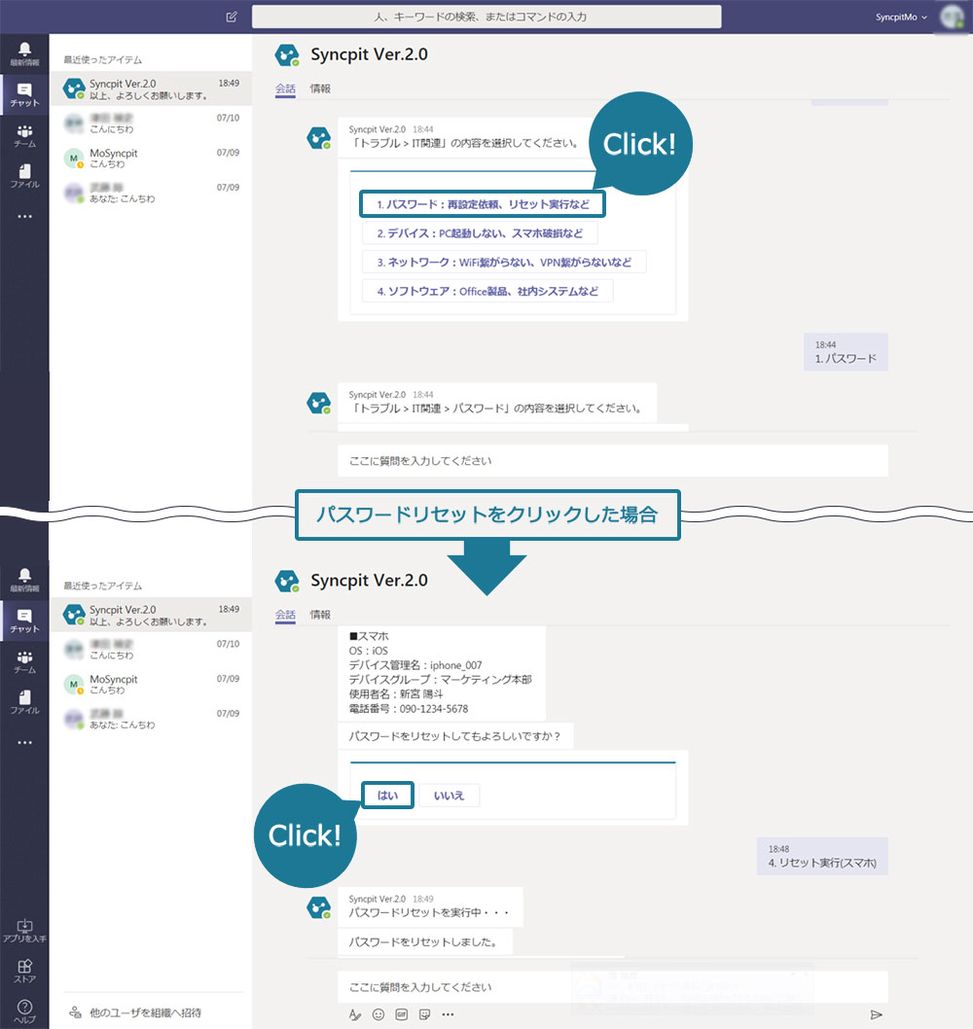Choose option 2. デバイス：PC起動しない
Screen dimensions: 973x1029
[480, 233]
